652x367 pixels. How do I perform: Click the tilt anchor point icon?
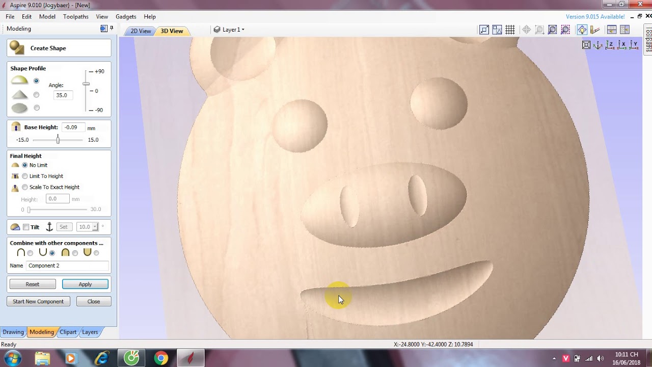click(x=49, y=227)
